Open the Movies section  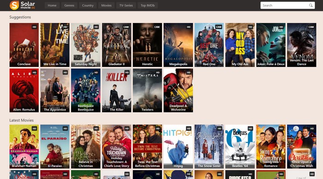pyautogui.click(x=106, y=6)
